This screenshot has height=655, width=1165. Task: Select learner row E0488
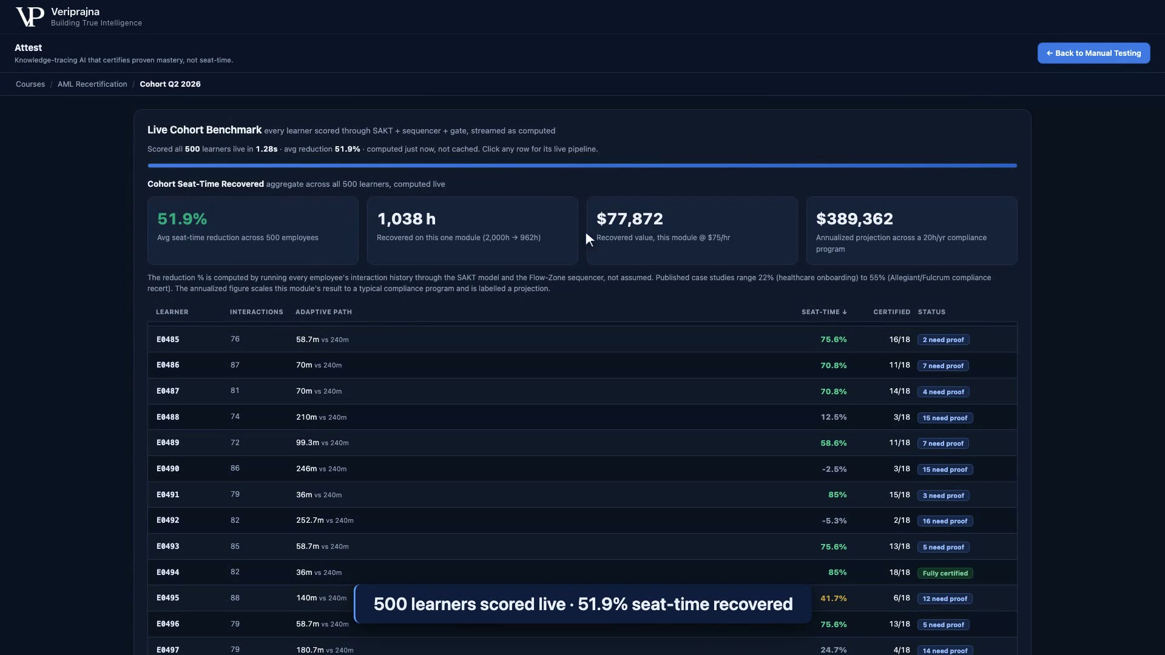tap(582, 417)
